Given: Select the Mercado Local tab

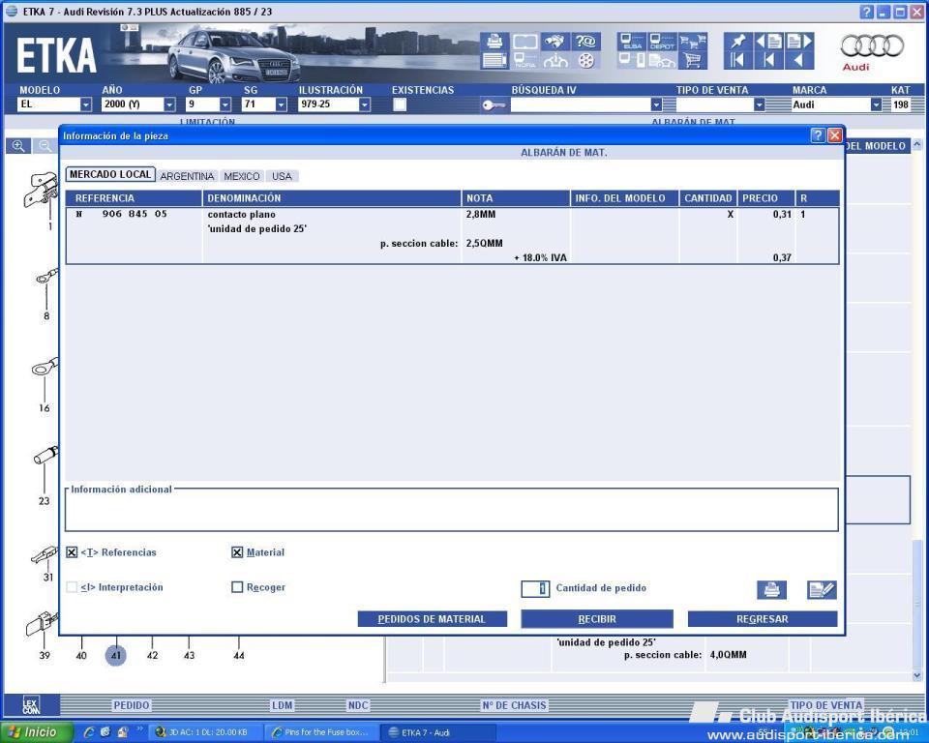Looking at the screenshot, I should 110,175.
